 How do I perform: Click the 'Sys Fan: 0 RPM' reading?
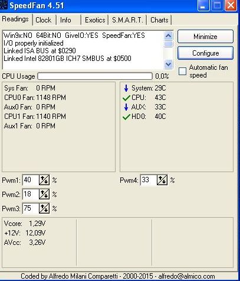click(29, 88)
